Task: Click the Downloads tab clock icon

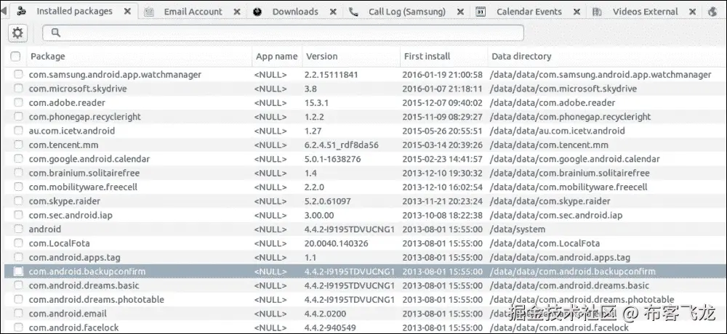Action: coord(258,12)
